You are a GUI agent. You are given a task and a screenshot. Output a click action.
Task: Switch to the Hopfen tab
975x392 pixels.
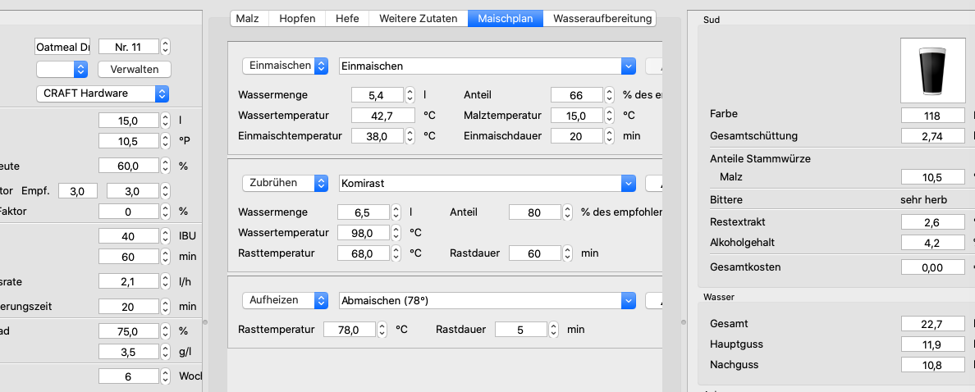pyautogui.click(x=296, y=18)
